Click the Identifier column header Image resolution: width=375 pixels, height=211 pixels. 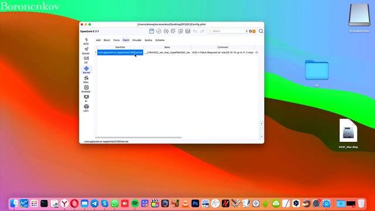(x=120, y=47)
